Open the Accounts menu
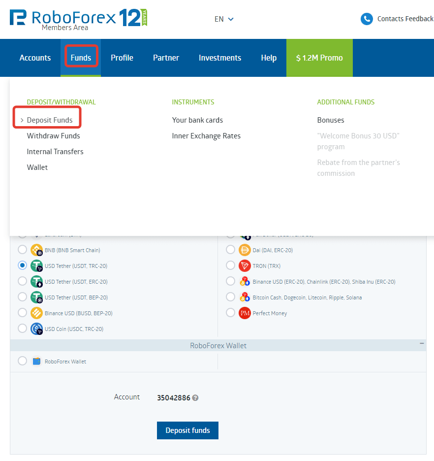 click(35, 58)
